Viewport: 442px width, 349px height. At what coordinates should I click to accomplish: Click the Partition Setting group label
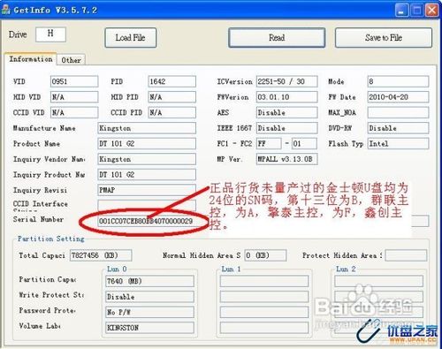pyautogui.click(x=50, y=239)
